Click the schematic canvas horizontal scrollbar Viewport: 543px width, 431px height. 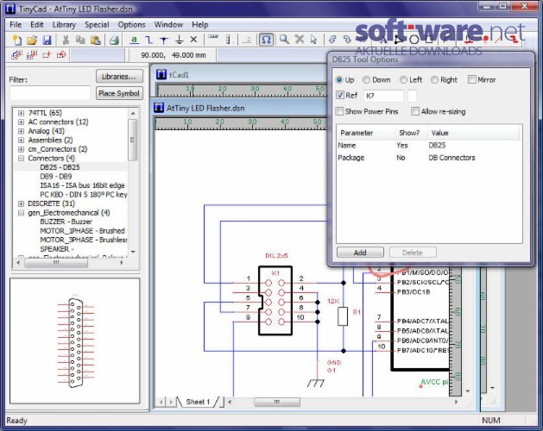point(277,402)
